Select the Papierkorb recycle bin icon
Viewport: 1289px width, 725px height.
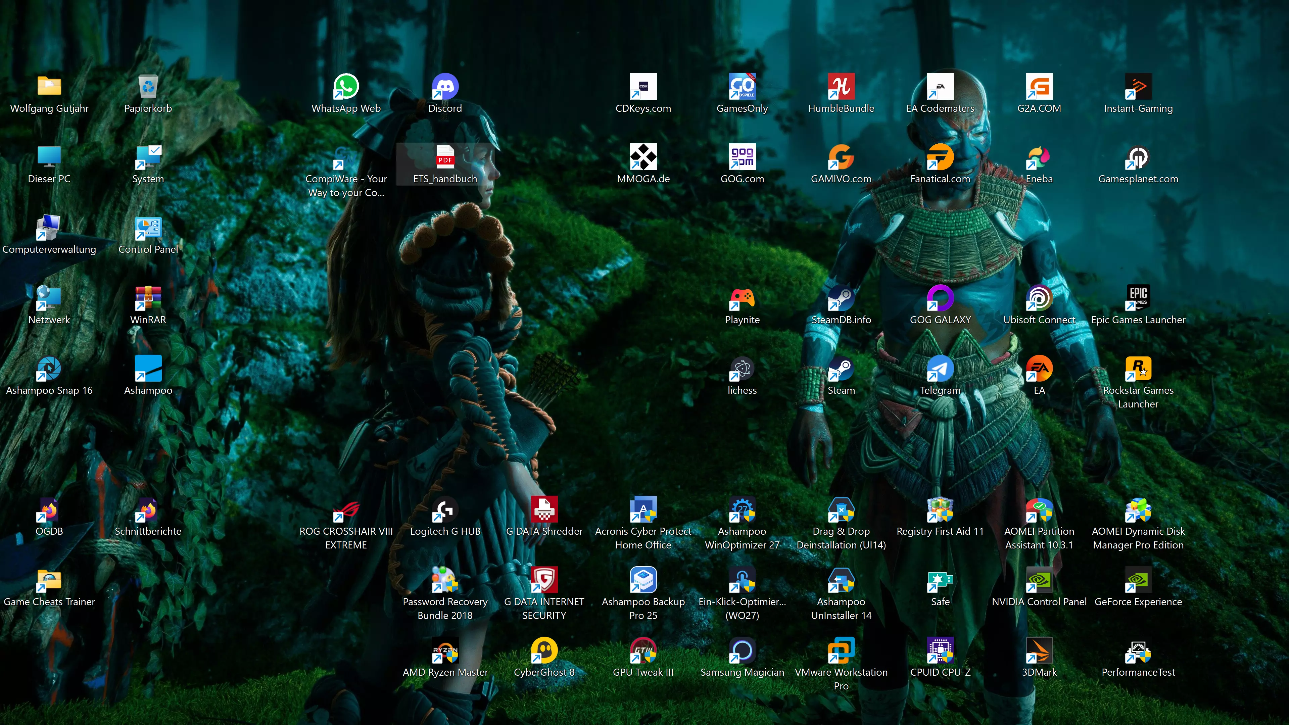tap(148, 87)
